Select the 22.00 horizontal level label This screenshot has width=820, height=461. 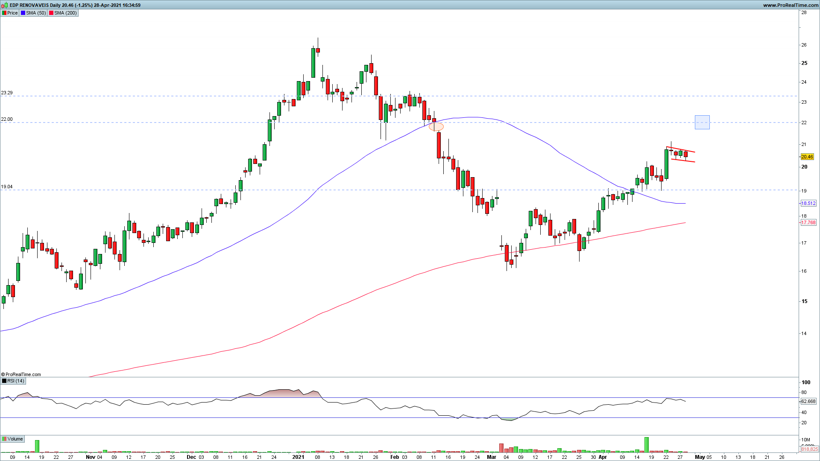coord(7,119)
